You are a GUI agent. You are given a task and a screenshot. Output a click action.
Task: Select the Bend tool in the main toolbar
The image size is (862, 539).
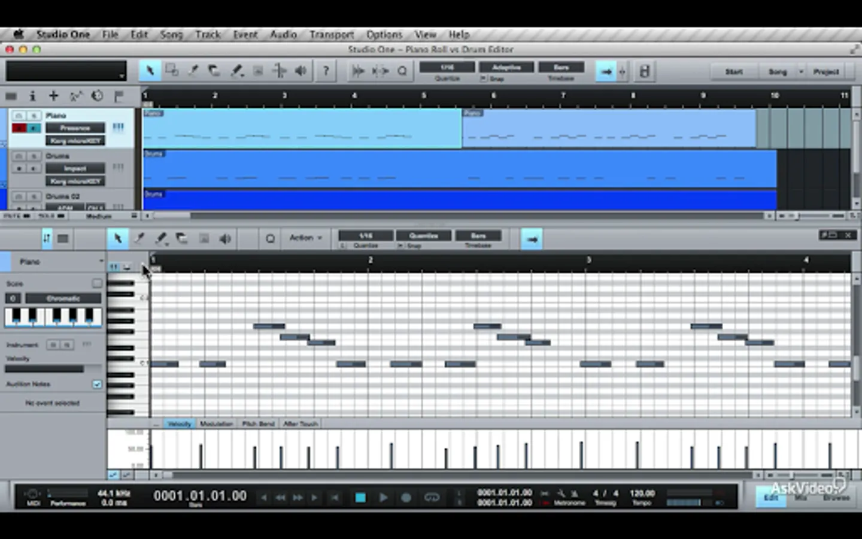coord(280,71)
